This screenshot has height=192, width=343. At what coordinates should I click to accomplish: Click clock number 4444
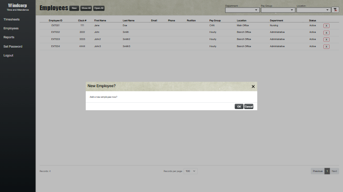click(x=82, y=46)
